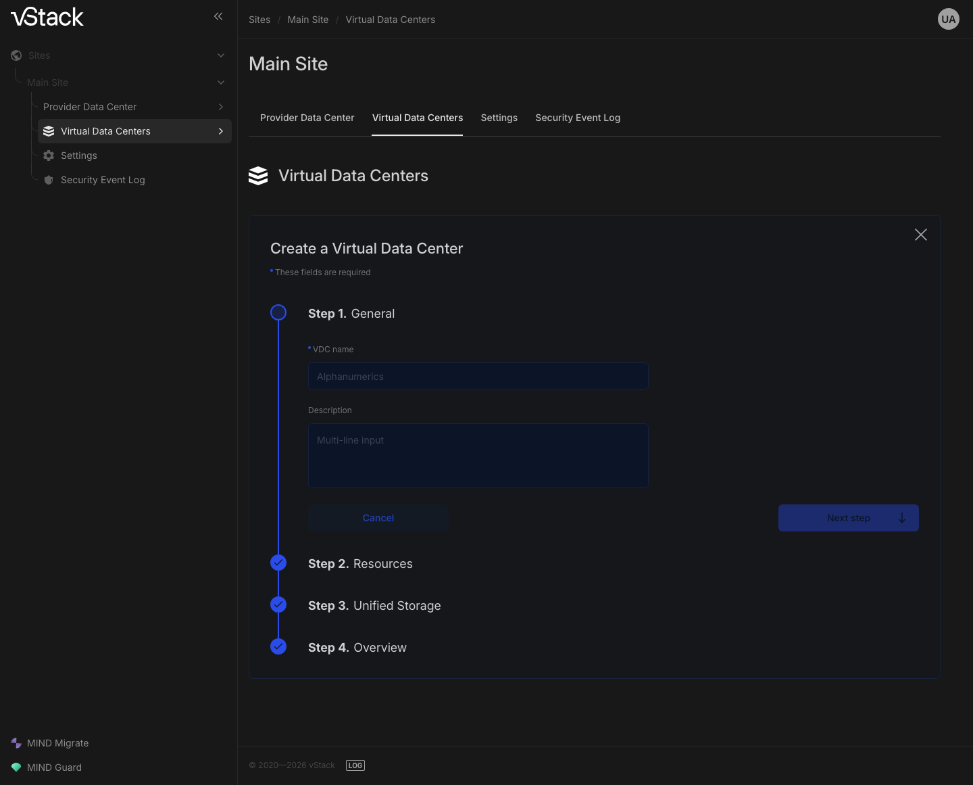Expand the Provider Data Center chevron
973x785 pixels.
pos(221,107)
